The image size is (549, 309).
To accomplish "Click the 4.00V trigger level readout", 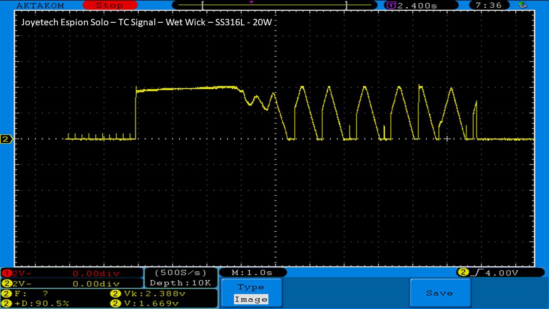I will point(501,273).
